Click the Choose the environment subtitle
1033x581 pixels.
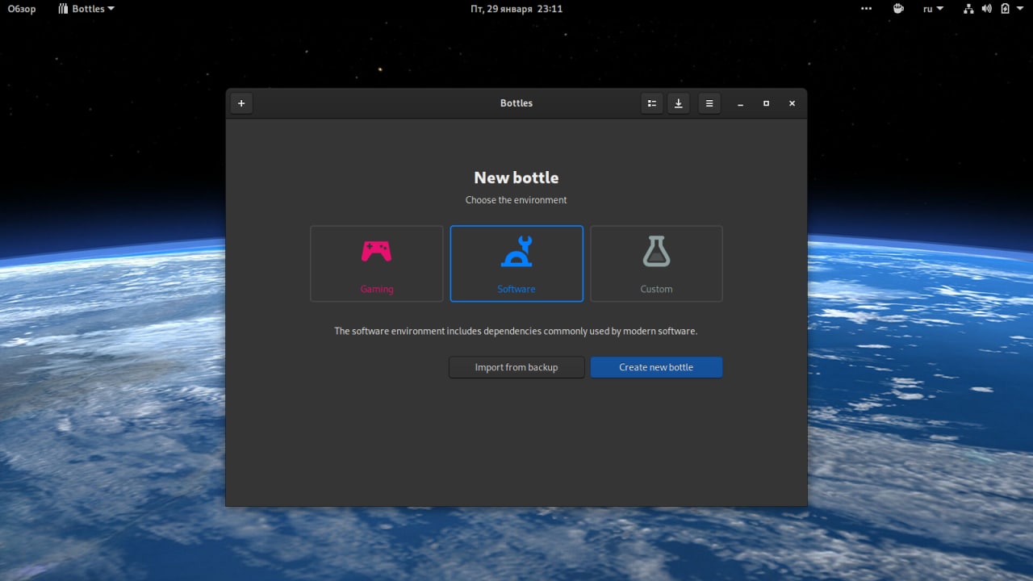tap(516, 200)
